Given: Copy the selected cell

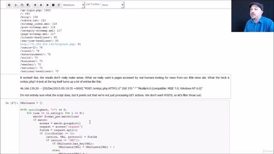Looking at the screenshot, I should click(22, 5).
